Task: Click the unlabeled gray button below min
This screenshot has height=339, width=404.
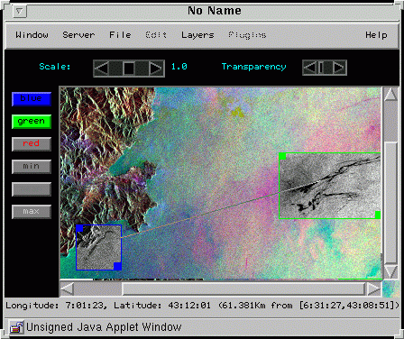Action: 32,189
